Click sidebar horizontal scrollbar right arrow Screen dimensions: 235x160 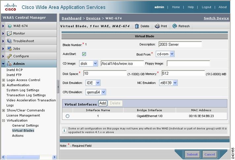coord(54,157)
